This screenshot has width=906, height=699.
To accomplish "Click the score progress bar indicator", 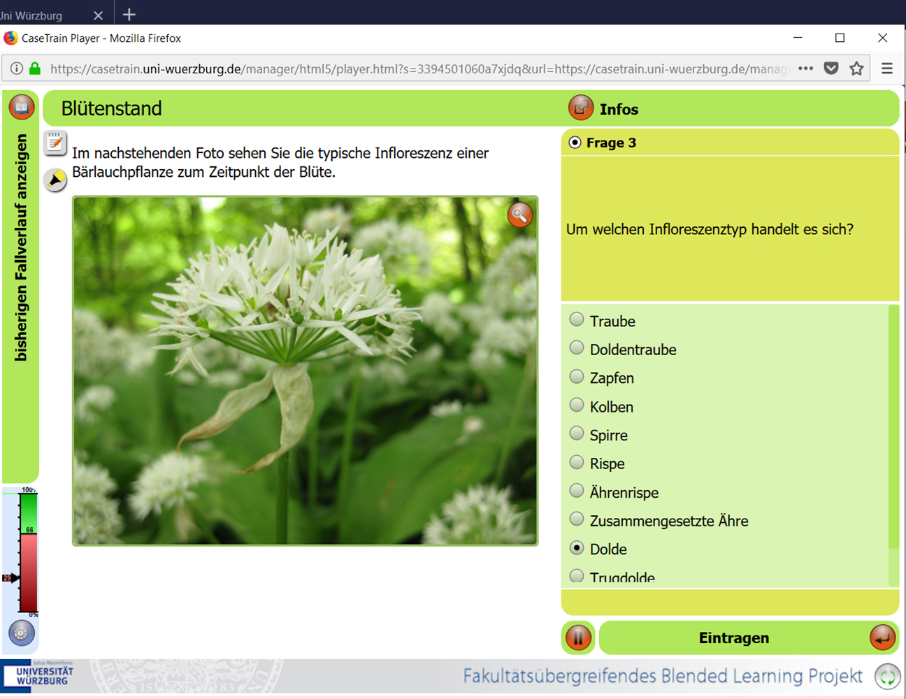I will coord(28,552).
